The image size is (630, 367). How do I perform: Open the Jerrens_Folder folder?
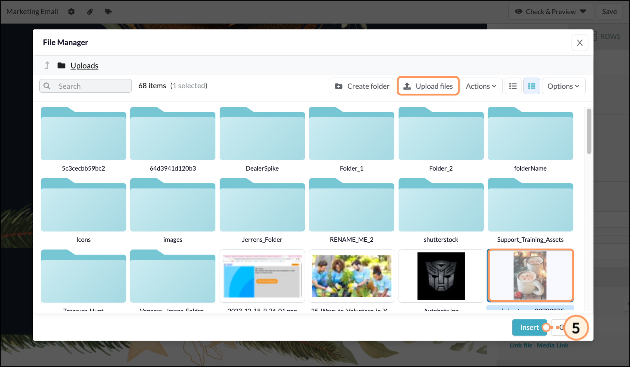pyautogui.click(x=262, y=205)
